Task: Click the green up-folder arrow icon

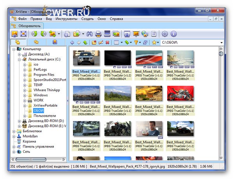Action: click(x=85, y=42)
